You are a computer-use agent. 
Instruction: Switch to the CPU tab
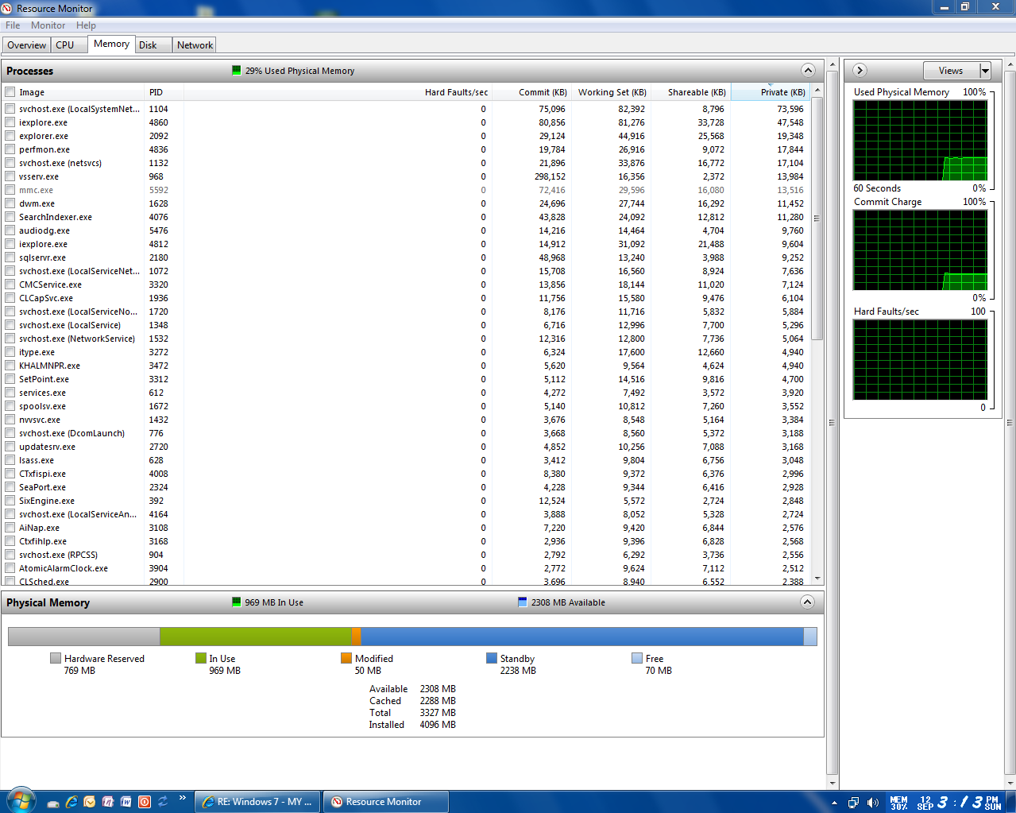pyautogui.click(x=65, y=45)
